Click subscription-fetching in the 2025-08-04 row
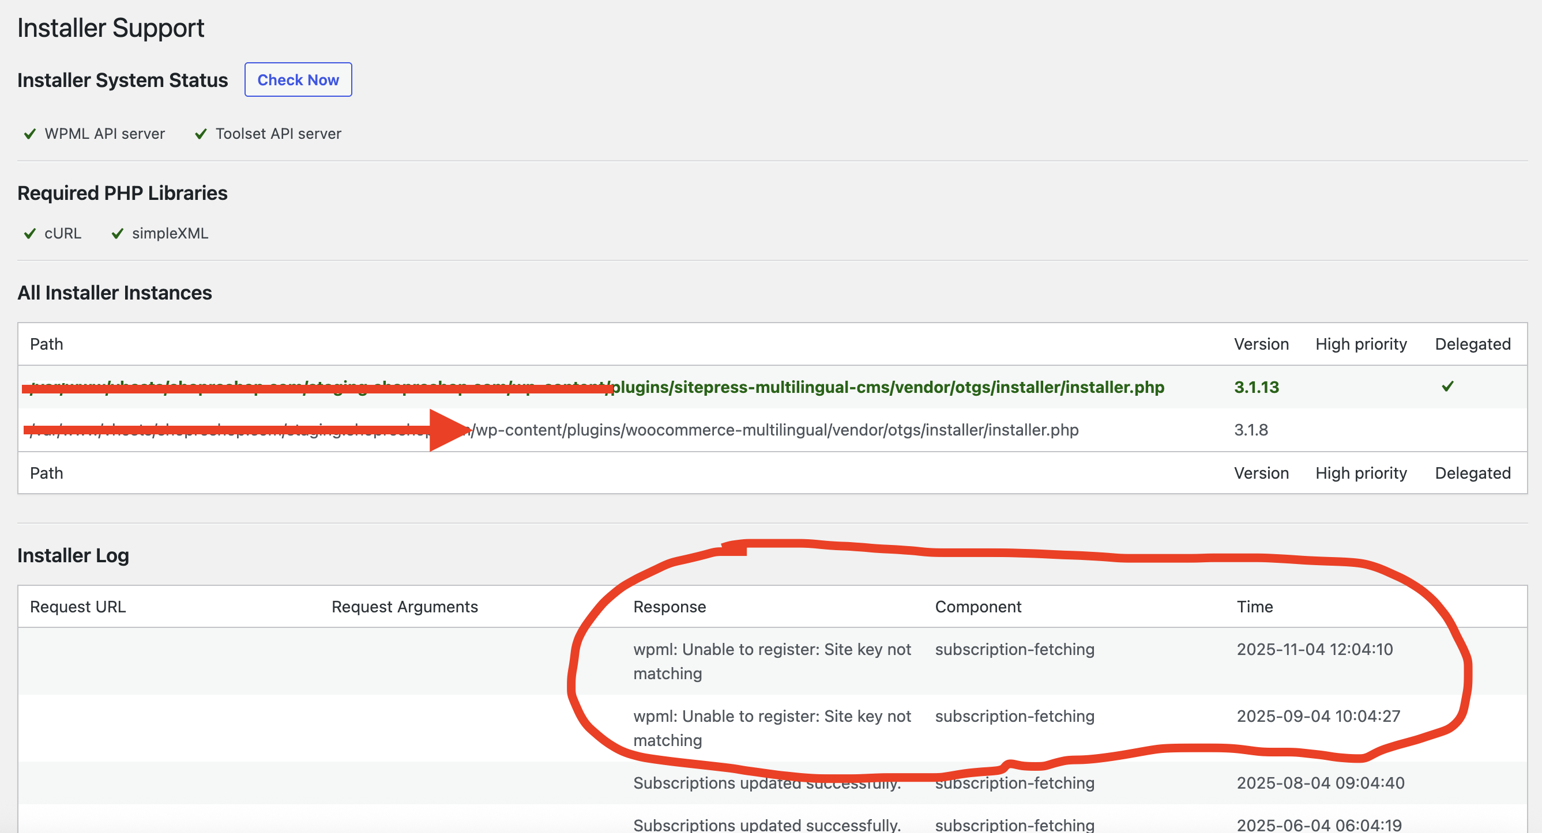This screenshot has width=1542, height=833. click(x=1014, y=783)
